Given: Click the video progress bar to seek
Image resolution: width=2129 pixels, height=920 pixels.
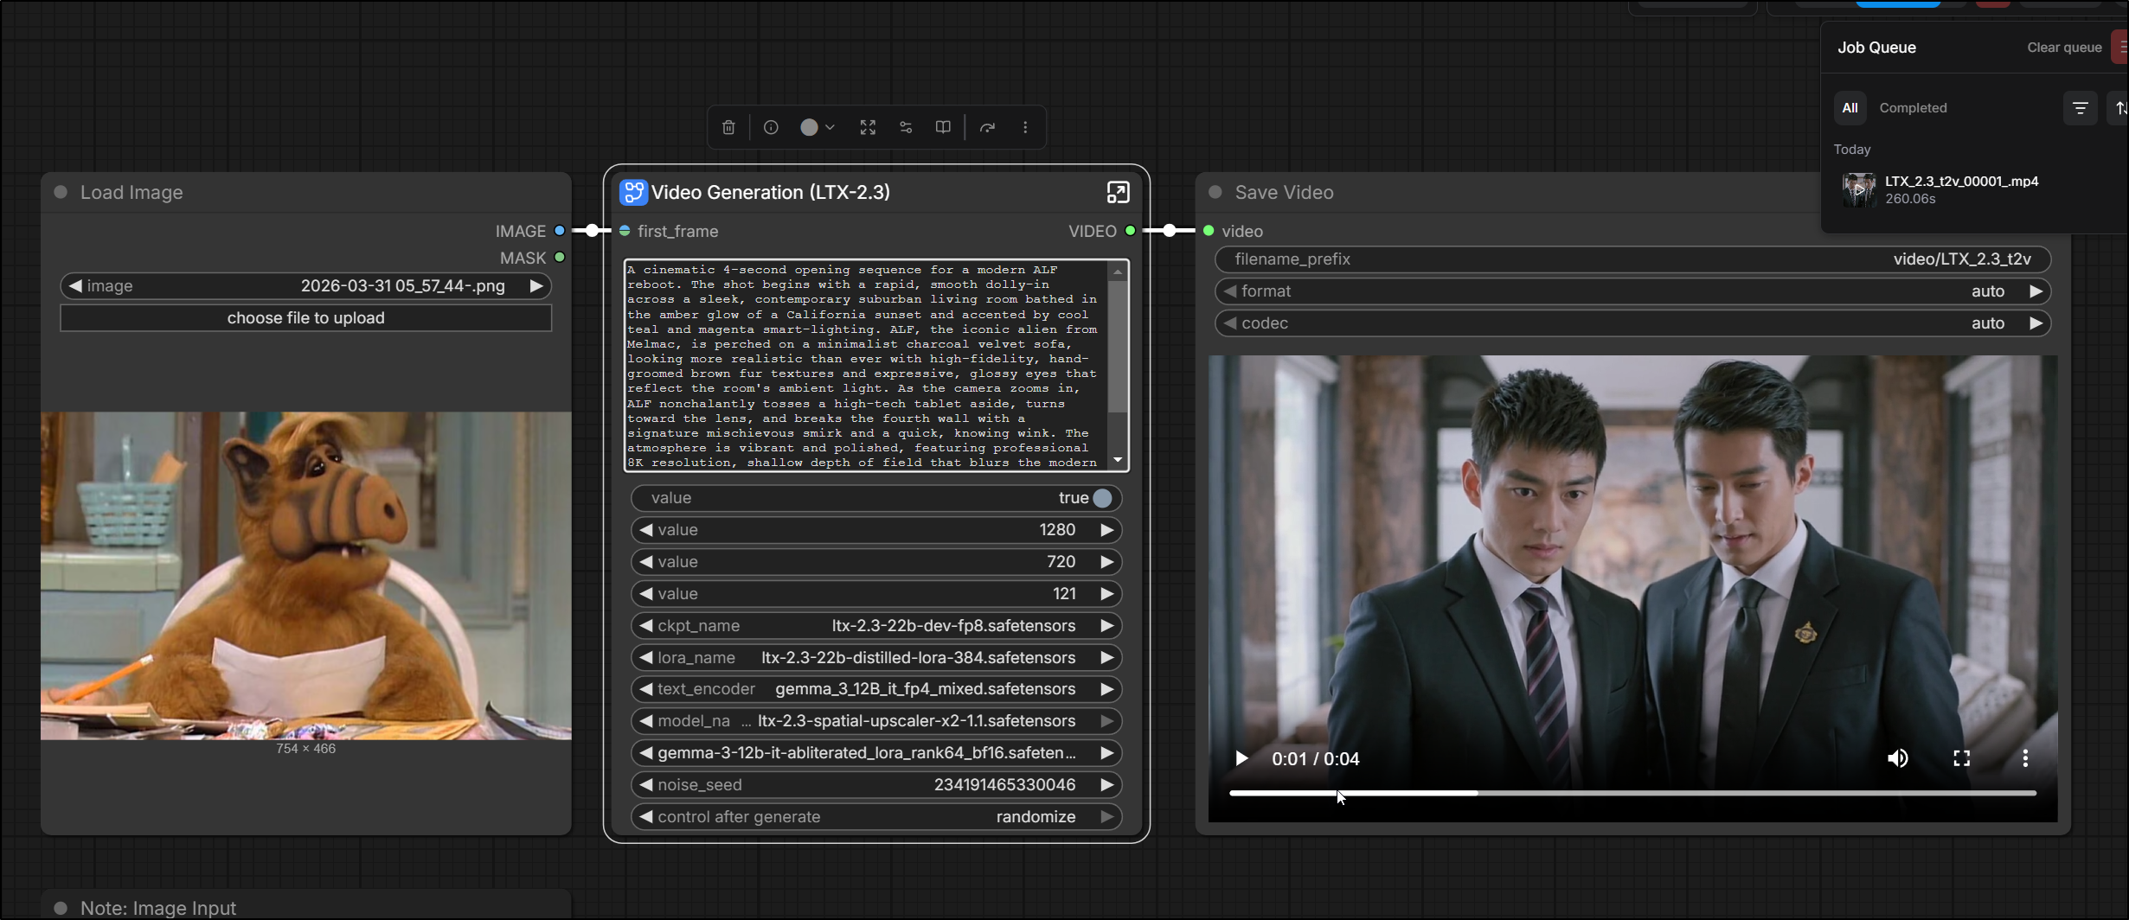Looking at the screenshot, I should point(1632,793).
